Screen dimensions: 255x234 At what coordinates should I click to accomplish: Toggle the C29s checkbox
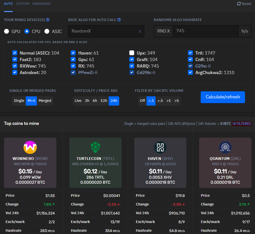(190, 66)
